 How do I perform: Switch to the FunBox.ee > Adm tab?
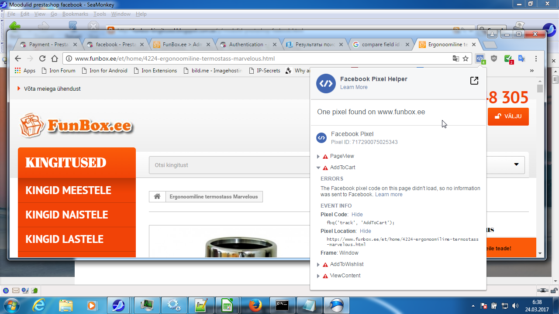tap(183, 44)
